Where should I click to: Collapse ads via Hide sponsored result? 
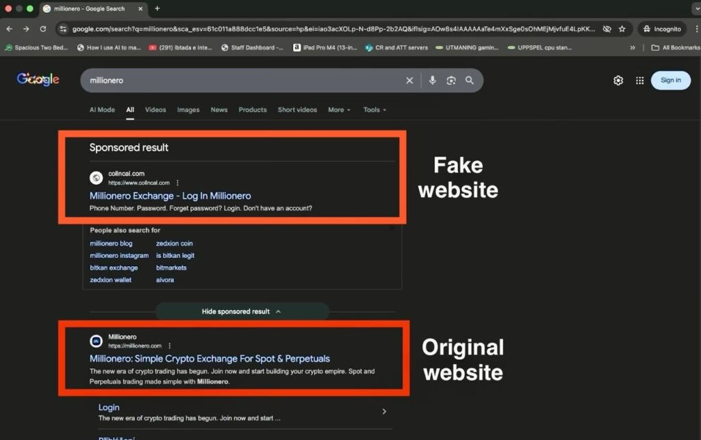242,311
